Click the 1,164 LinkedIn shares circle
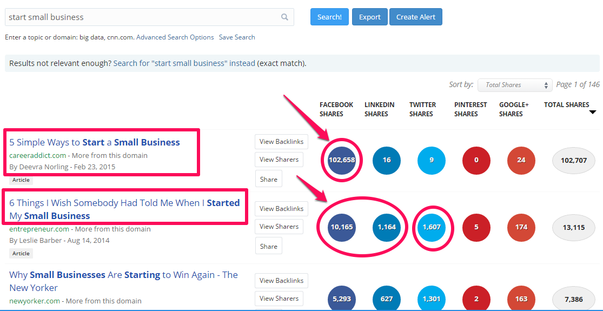The image size is (603, 311). [387, 227]
